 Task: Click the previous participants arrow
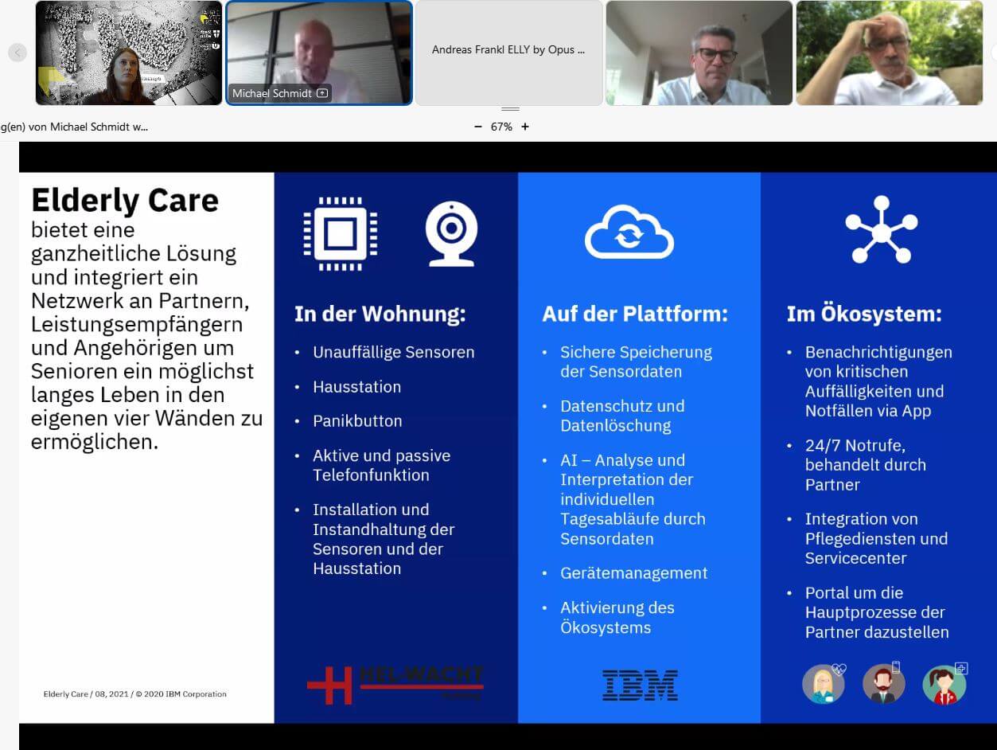[18, 53]
